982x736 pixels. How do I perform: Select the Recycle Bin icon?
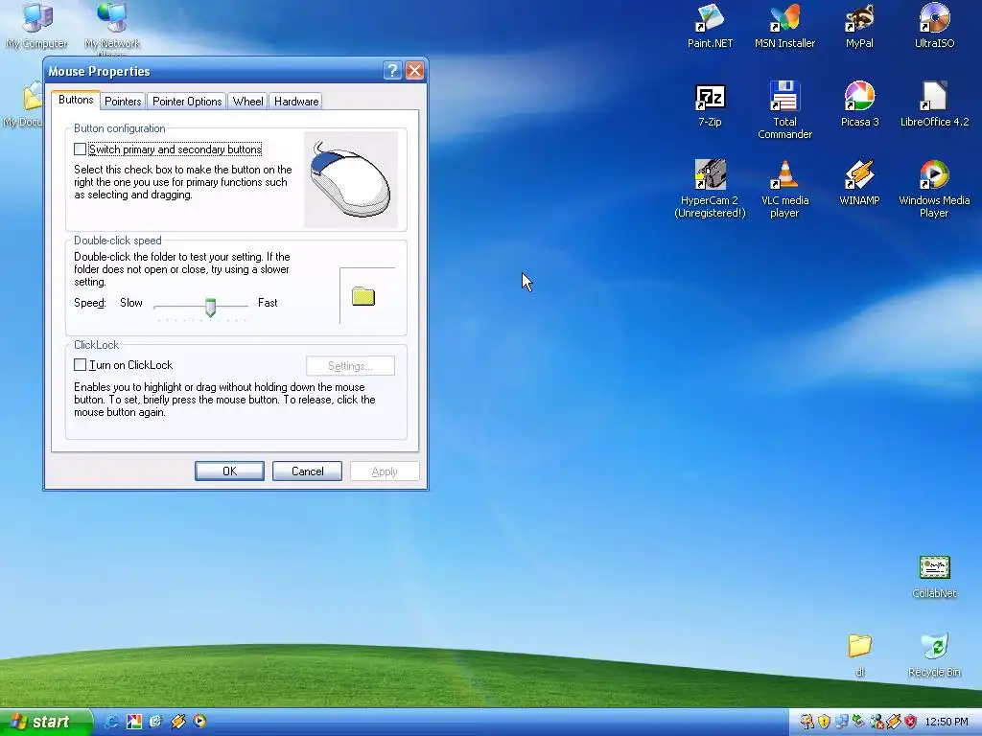point(934,655)
